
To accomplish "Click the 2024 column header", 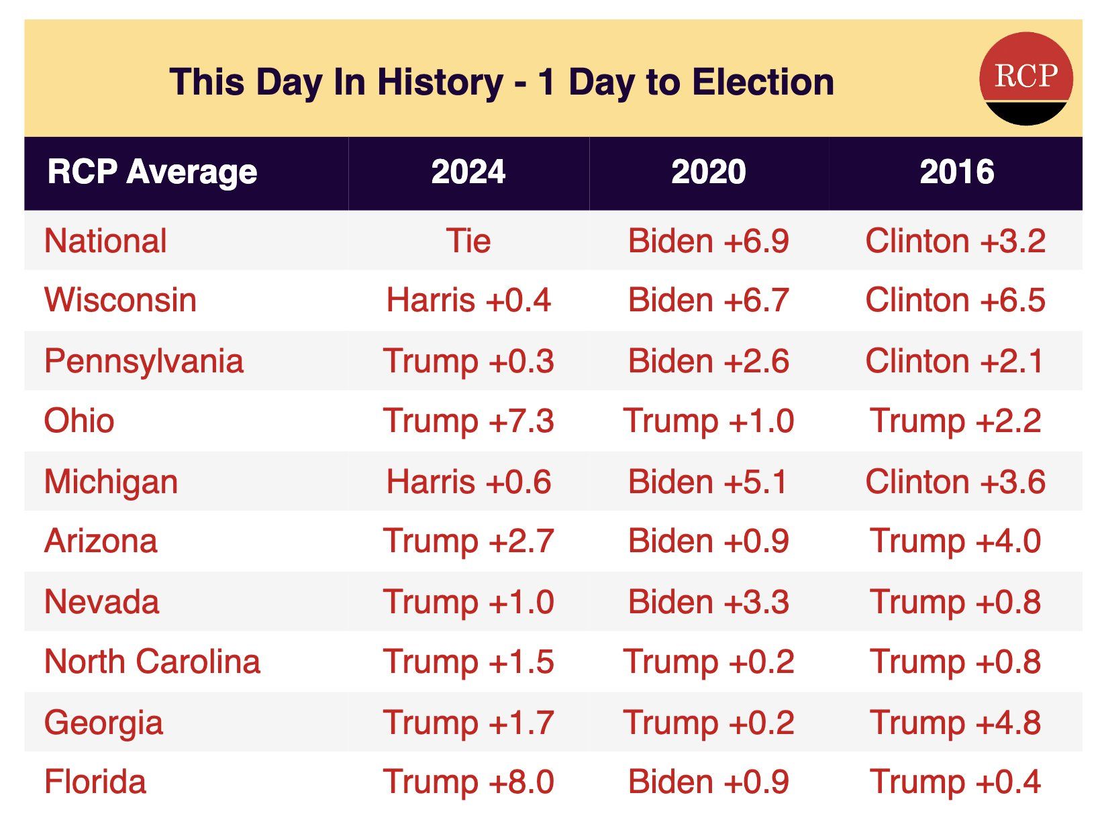I will [x=468, y=172].
